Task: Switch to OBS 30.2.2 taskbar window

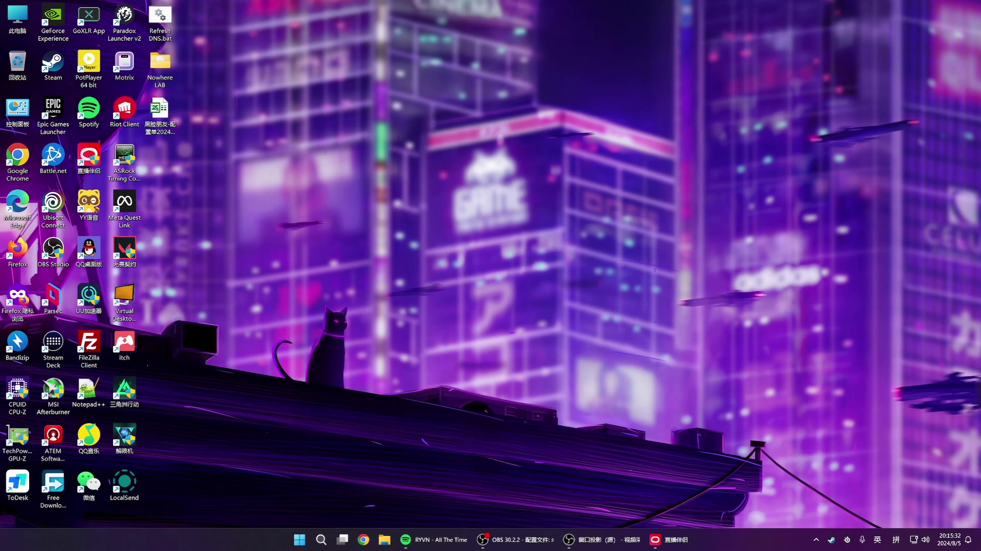Action: [516, 540]
